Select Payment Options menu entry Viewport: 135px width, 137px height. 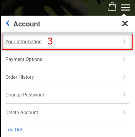pyautogui.click(x=24, y=59)
